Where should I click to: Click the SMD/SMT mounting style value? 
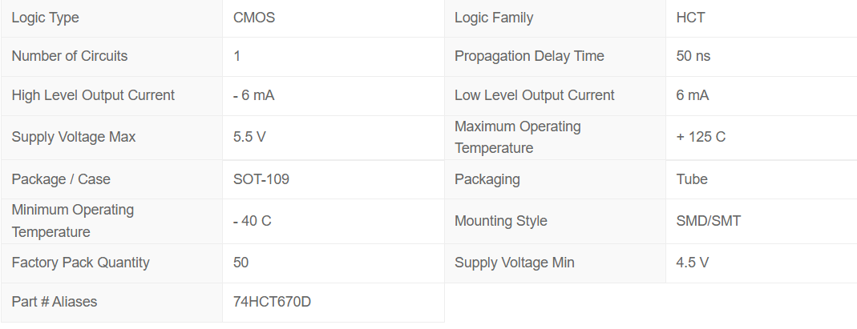(x=708, y=221)
